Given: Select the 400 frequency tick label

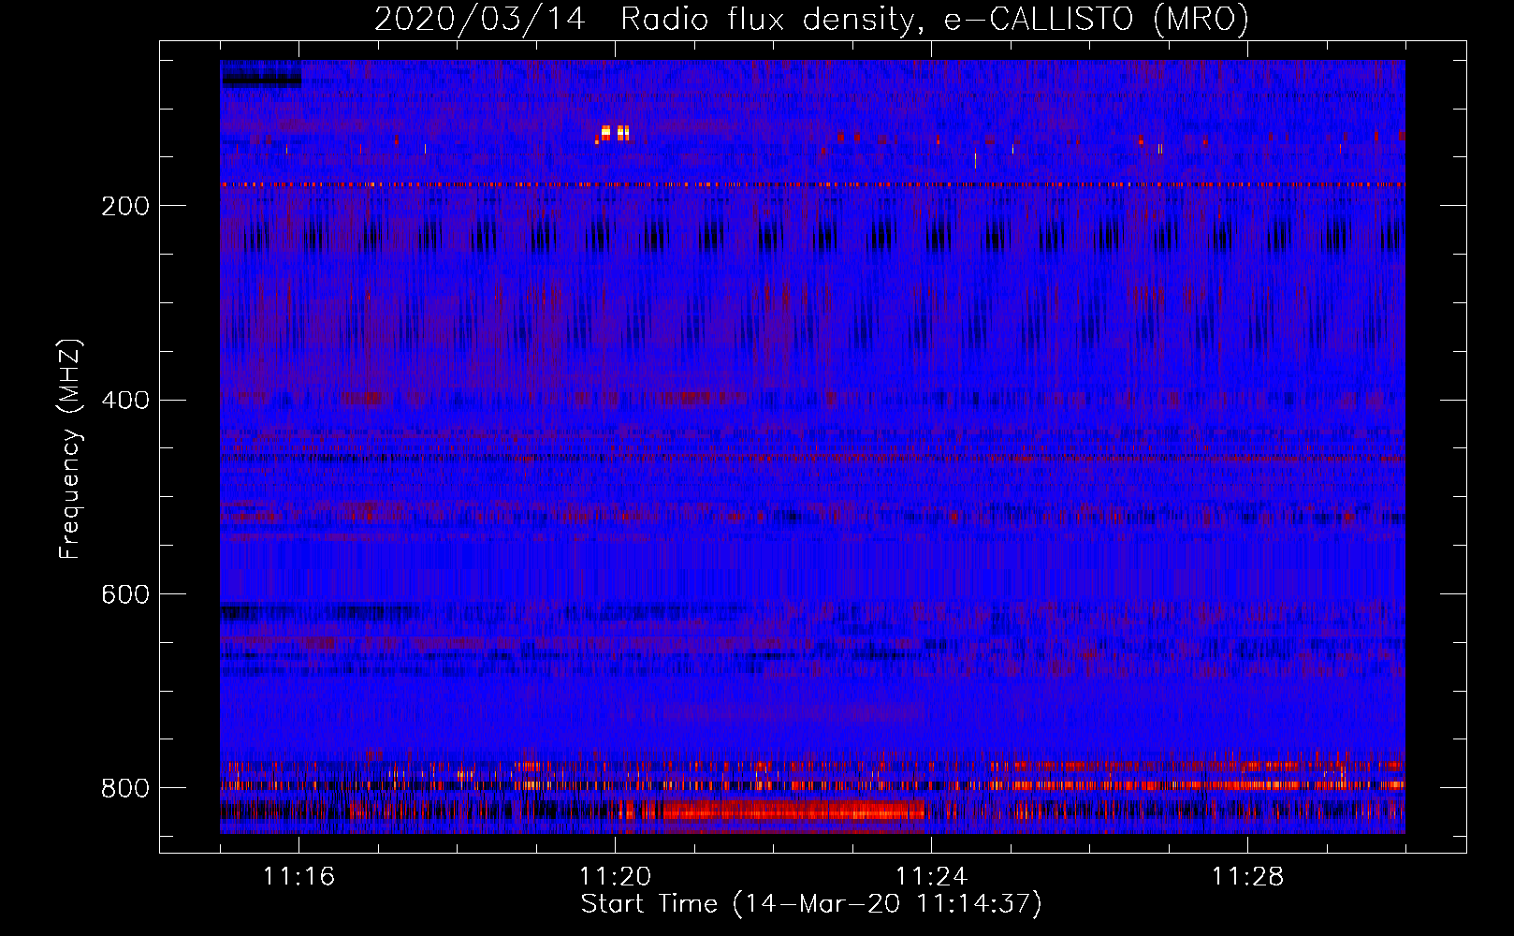Looking at the screenshot, I should click(124, 401).
